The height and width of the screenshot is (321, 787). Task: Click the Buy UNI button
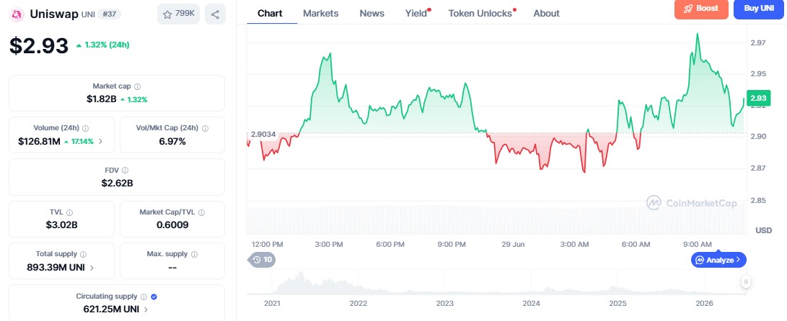coord(758,9)
